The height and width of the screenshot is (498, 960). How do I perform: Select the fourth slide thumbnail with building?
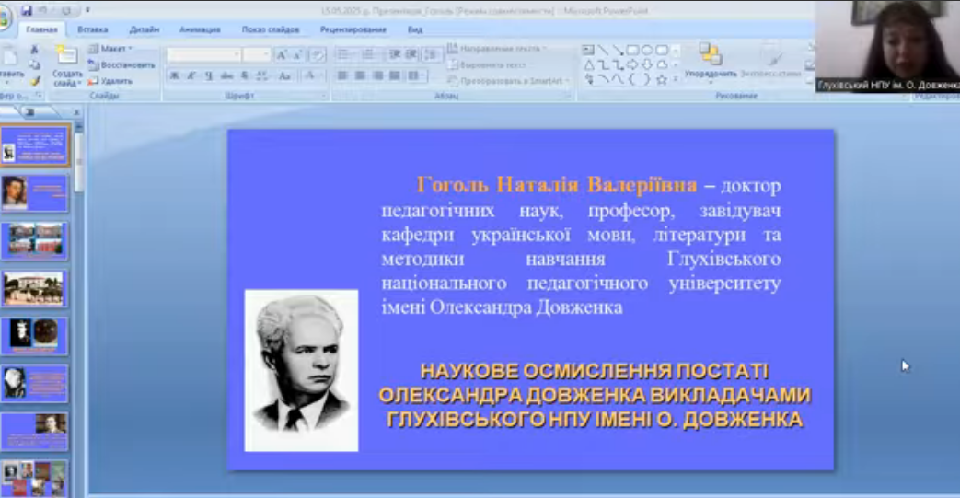(34, 288)
